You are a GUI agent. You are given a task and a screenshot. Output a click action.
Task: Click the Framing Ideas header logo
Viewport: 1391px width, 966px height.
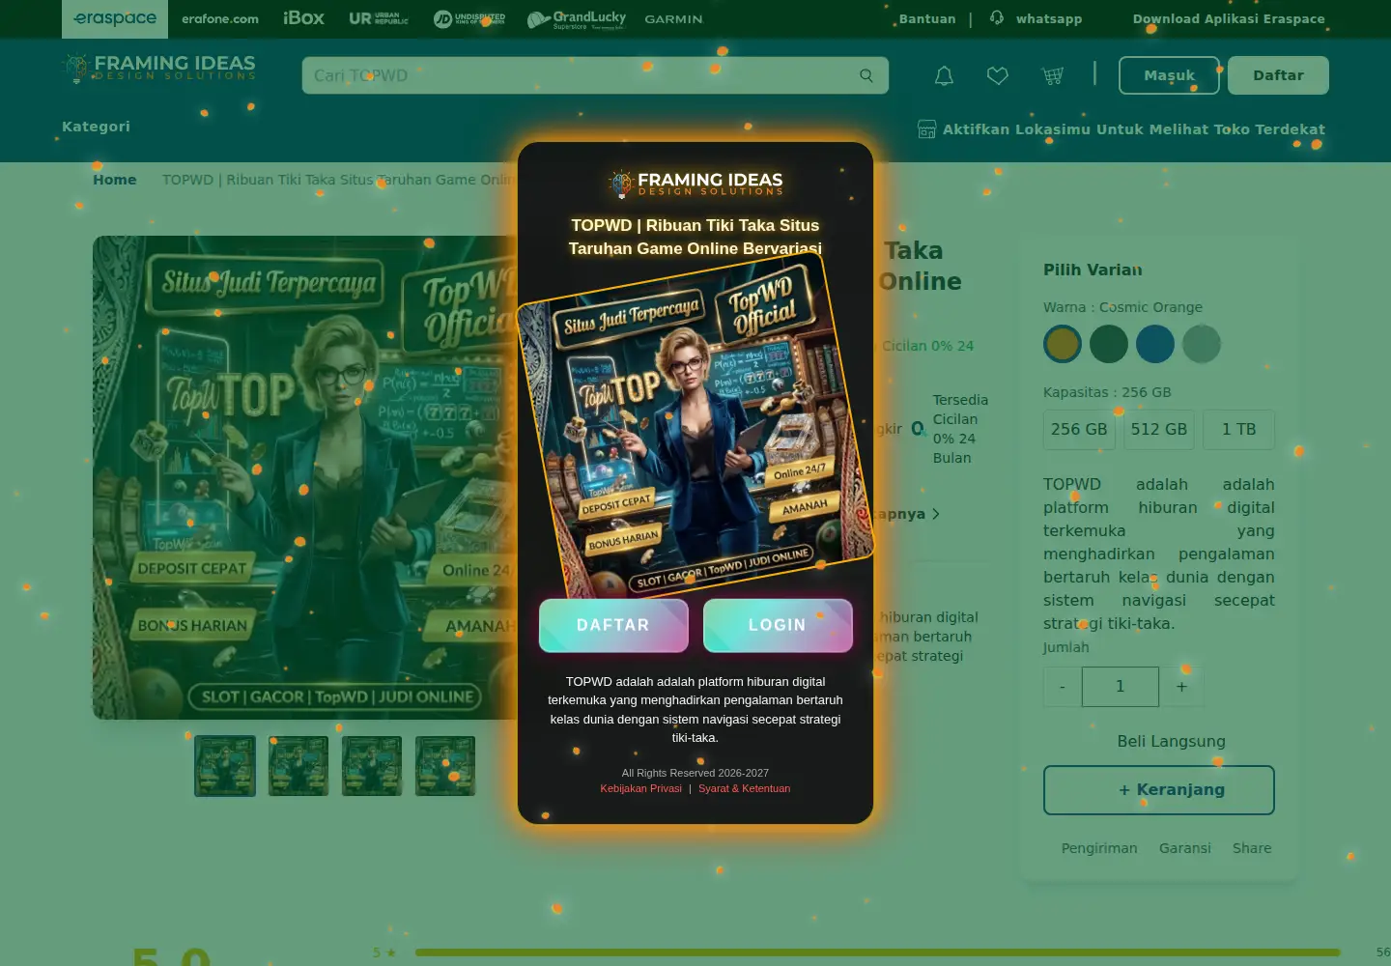coord(159,67)
